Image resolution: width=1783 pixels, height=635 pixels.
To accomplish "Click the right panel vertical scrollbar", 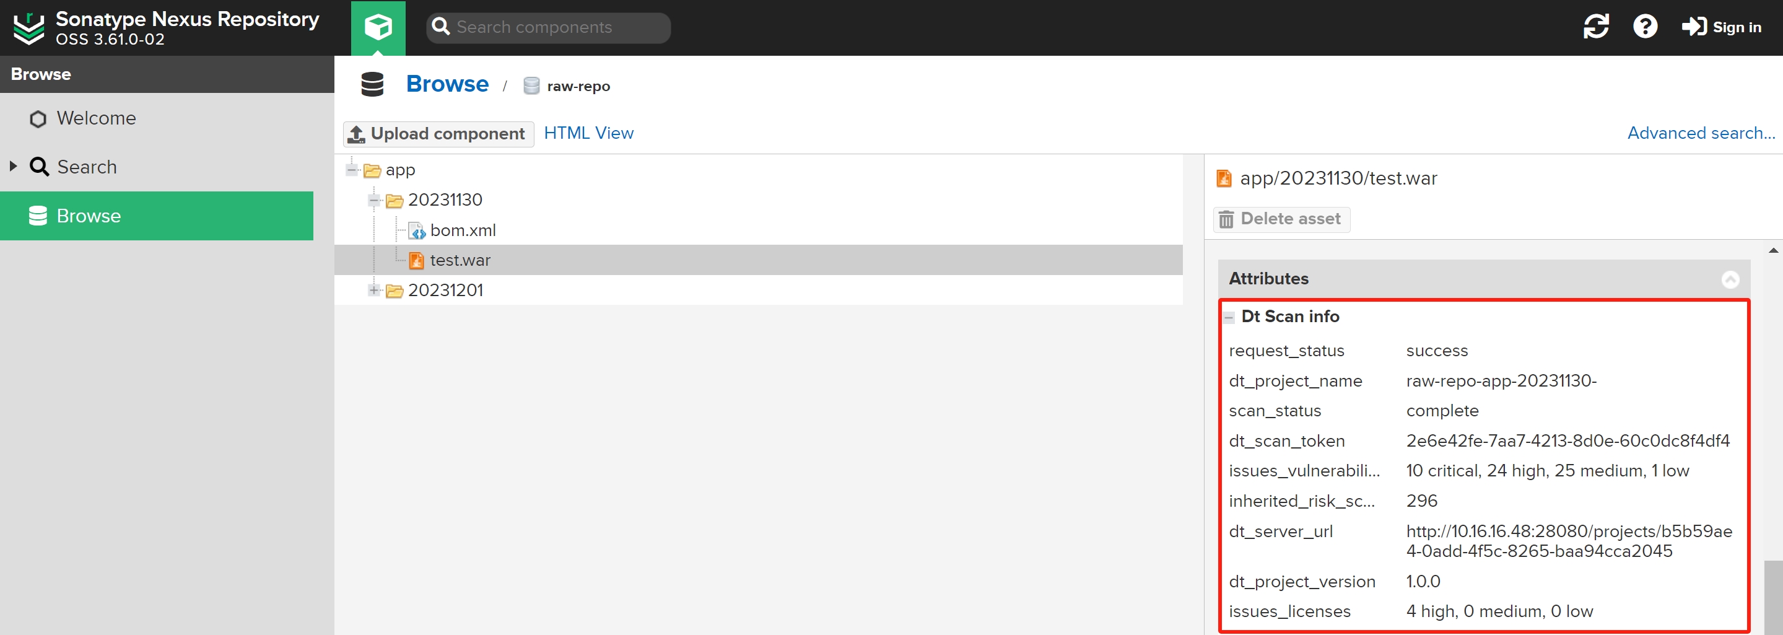I will pyautogui.click(x=1772, y=595).
